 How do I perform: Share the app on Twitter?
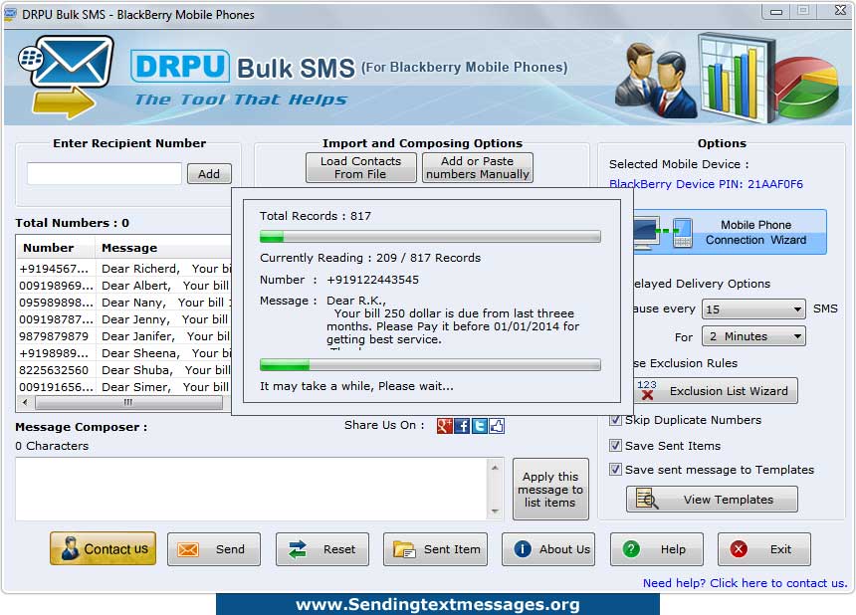pyautogui.click(x=478, y=426)
